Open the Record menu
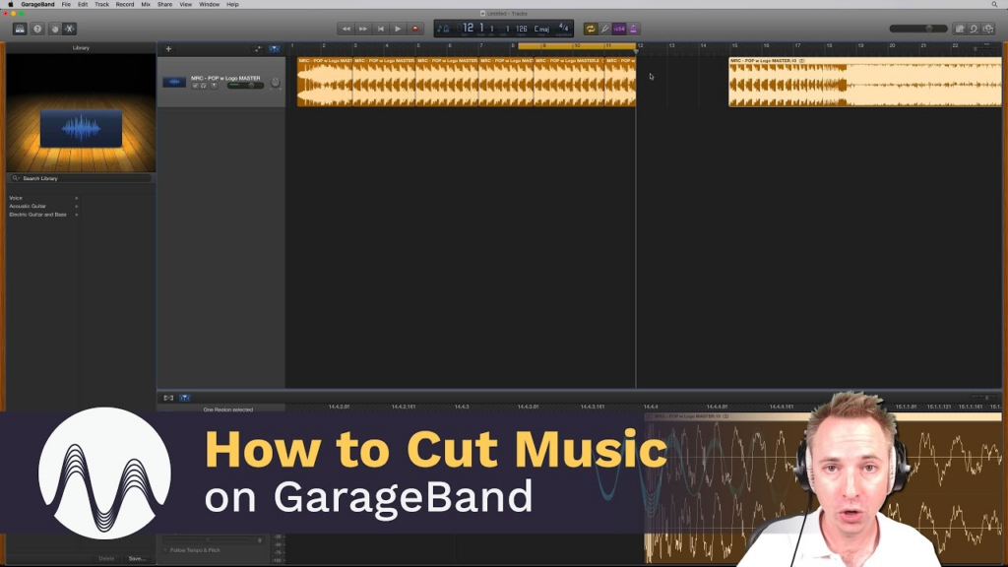This screenshot has height=567, width=1008. pyautogui.click(x=125, y=5)
